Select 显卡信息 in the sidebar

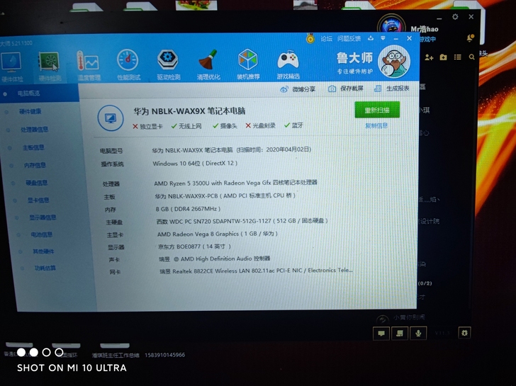click(38, 200)
